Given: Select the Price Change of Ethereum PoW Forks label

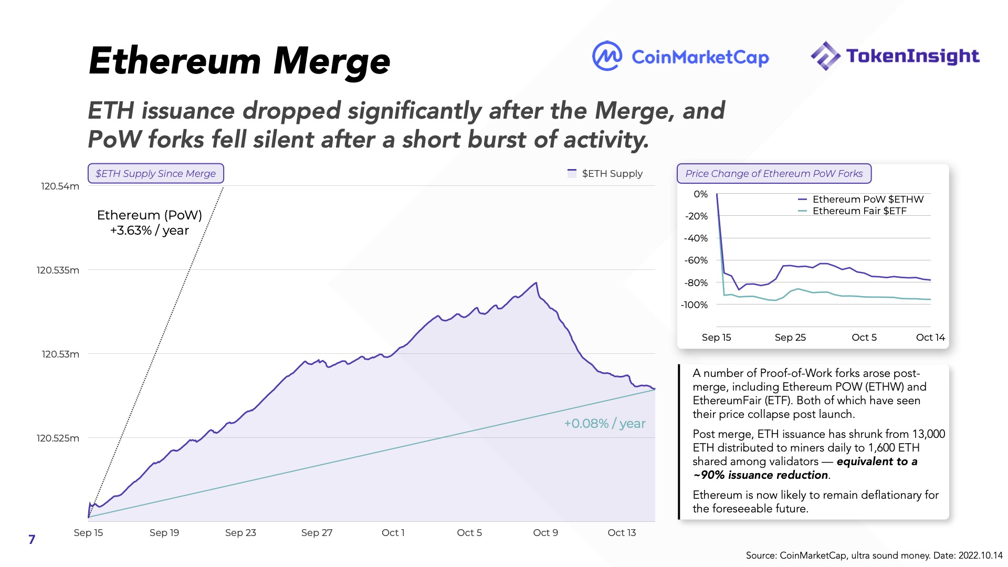Looking at the screenshot, I should pos(774,174).
